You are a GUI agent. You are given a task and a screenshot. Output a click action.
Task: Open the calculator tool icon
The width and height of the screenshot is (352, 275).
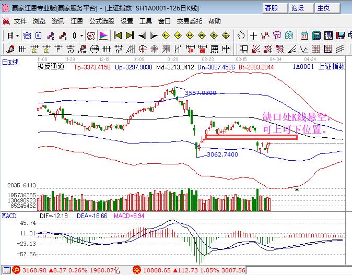coord(316,35)
